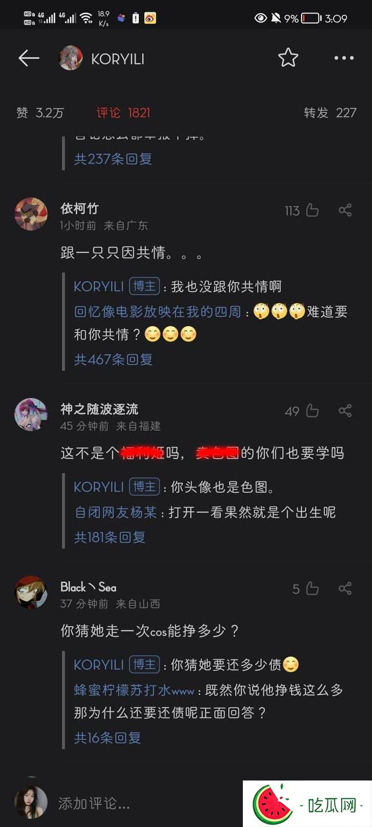Expand 共181条回复 replies
The width and height of the screenshot is (372, 827).
(x=110, y=537)
